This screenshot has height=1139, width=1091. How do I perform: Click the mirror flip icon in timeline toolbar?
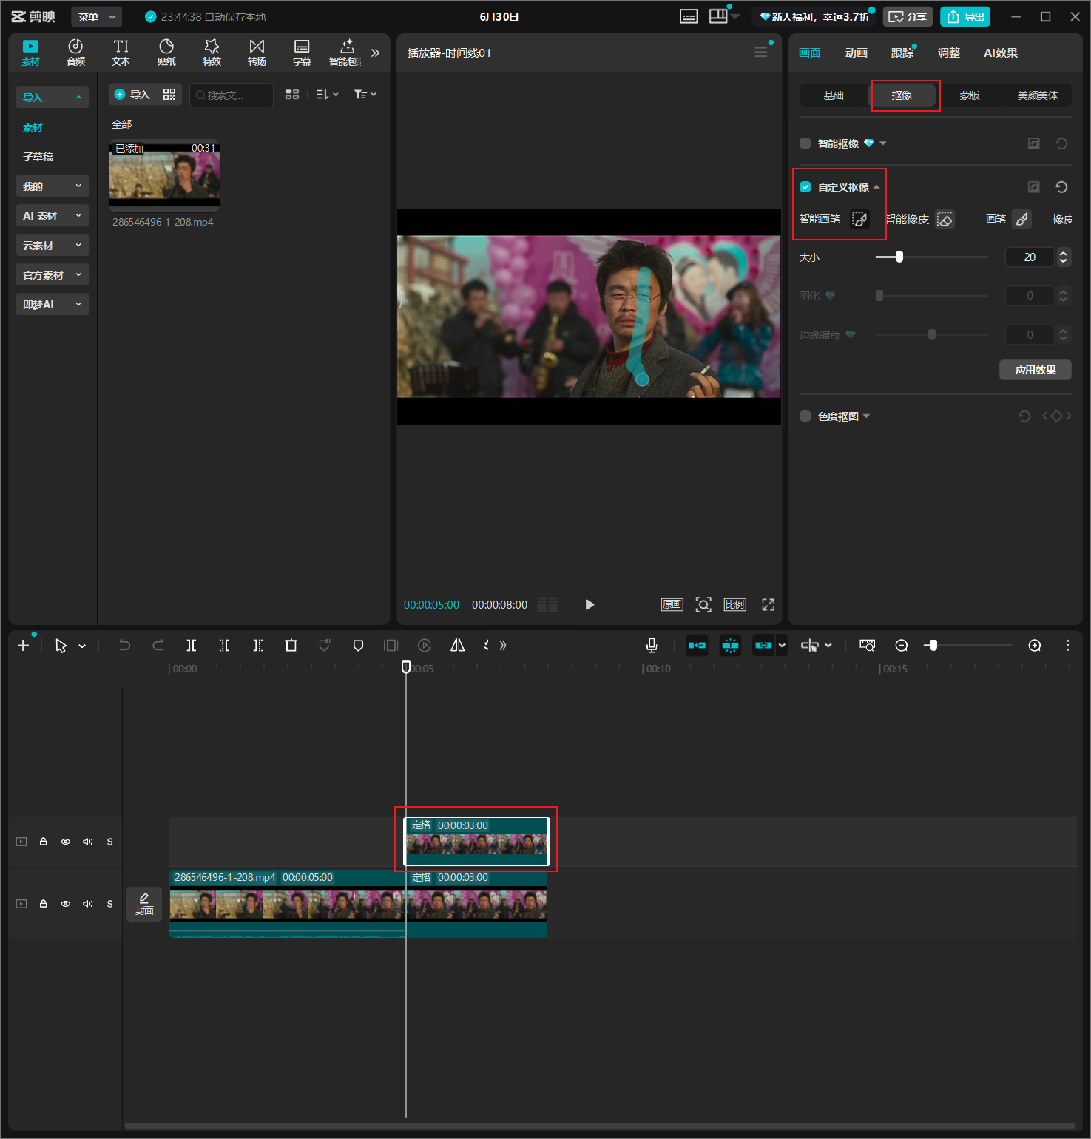[x=458, y=646]
